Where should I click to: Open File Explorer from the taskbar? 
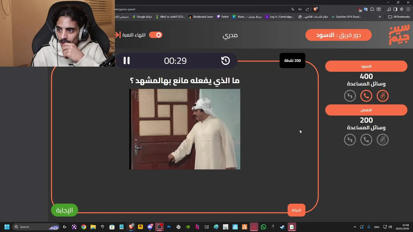click(x=93, y=227)
